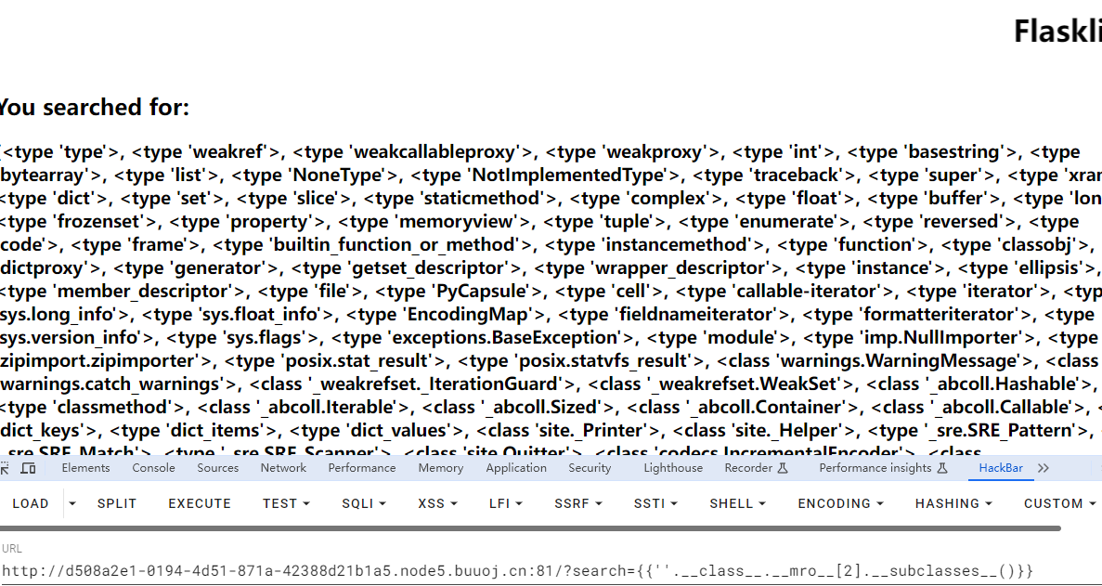Switch to the Network tab
1102x586 pixels.
[x=283, y=468]
